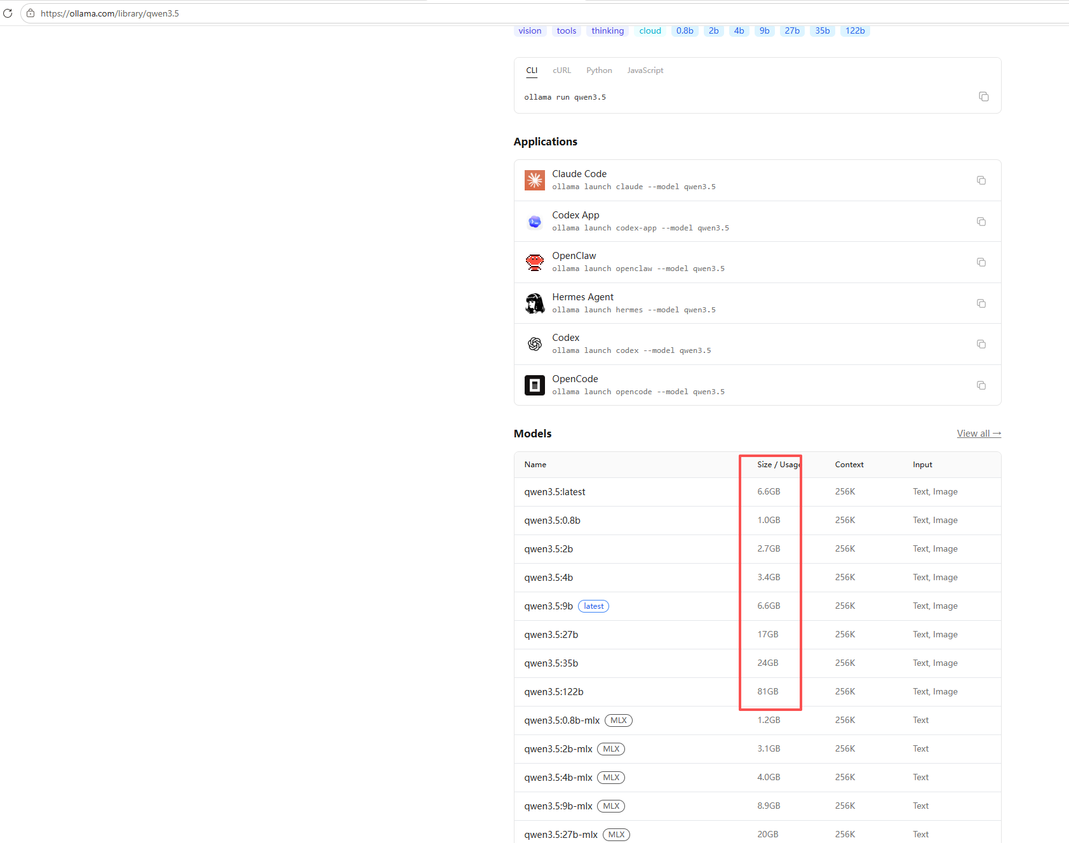Screen dimensions: 1069x843
Task: Select the 27b size tag
Action: click(x=792, y=30)
